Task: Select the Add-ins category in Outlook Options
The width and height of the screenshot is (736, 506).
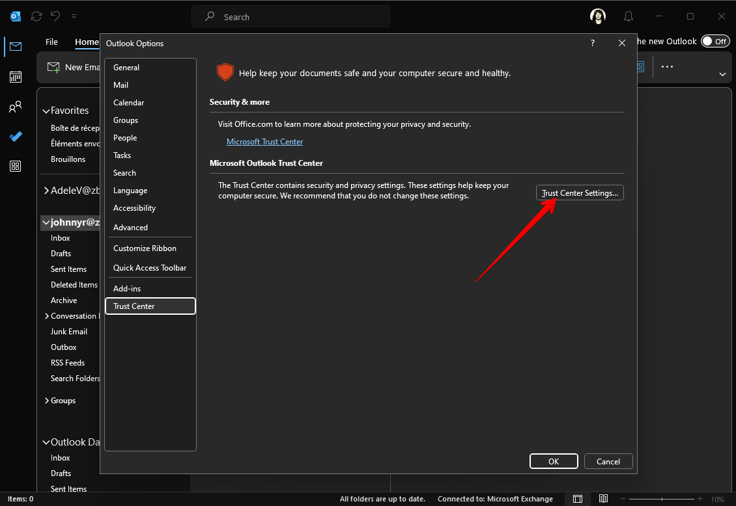Action: tap(127, 289)
